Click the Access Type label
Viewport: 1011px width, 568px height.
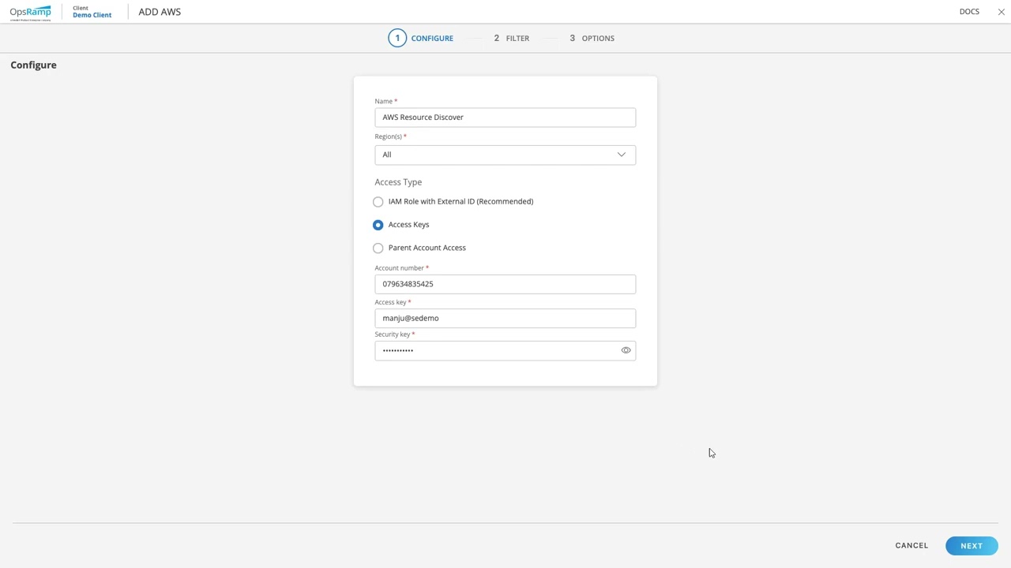[x=398, y=182]
